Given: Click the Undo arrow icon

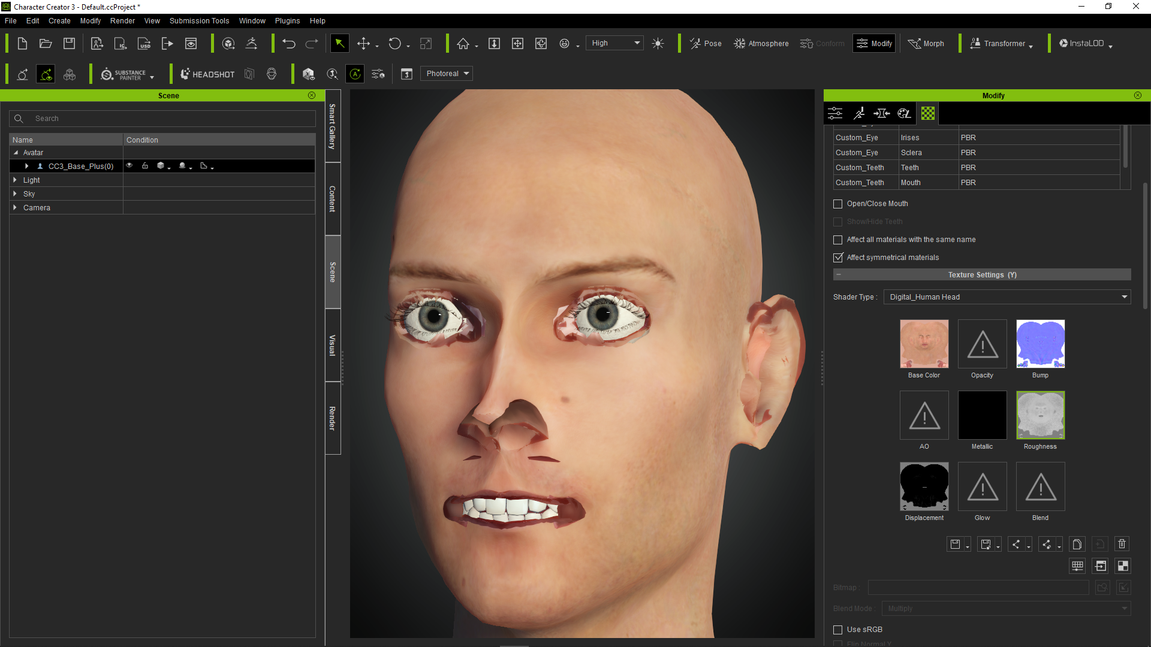Looking at the screenshot, I should [x=289, y=43].
